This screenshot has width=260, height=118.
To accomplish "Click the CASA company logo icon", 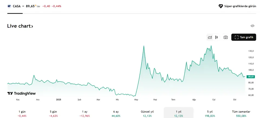I will (9, 6).
